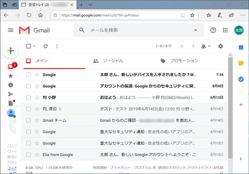This screenshot has height=174, width=249.
Task: Expand the search options dropdown arrow
Action: (x=195, y=30)
